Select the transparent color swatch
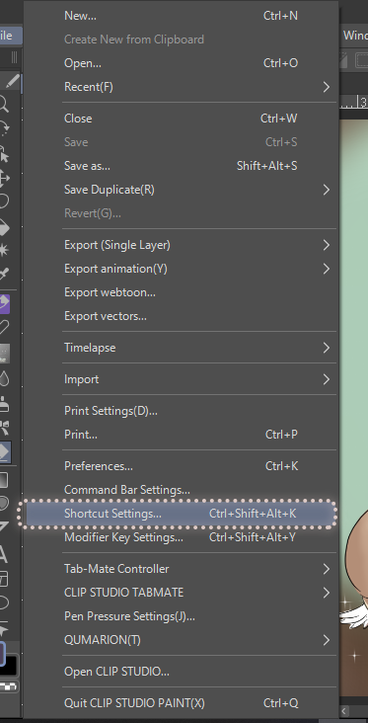This screenshot has width=368, height=723. (8, 686)
